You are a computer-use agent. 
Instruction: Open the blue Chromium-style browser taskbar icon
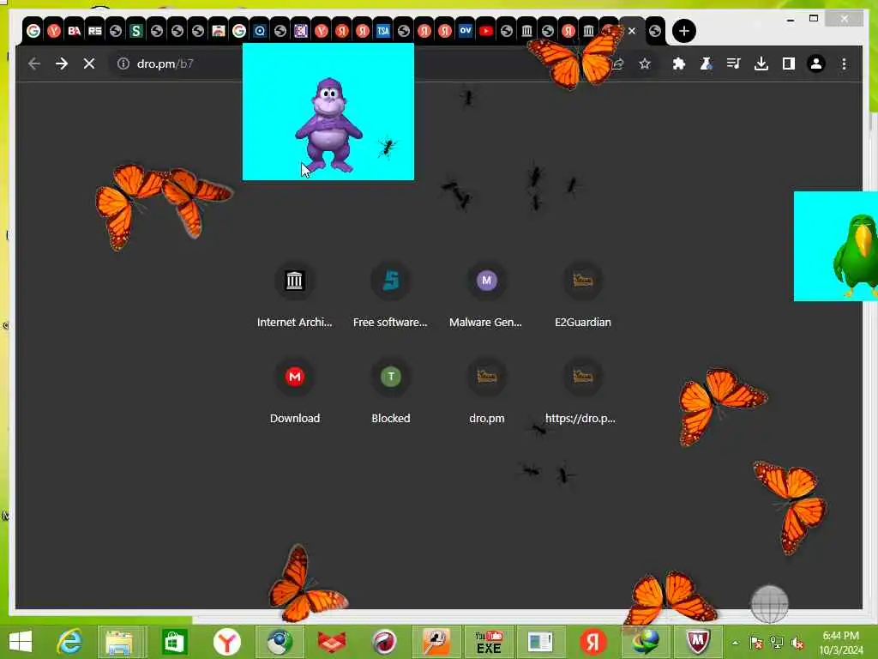coord(280,642)
